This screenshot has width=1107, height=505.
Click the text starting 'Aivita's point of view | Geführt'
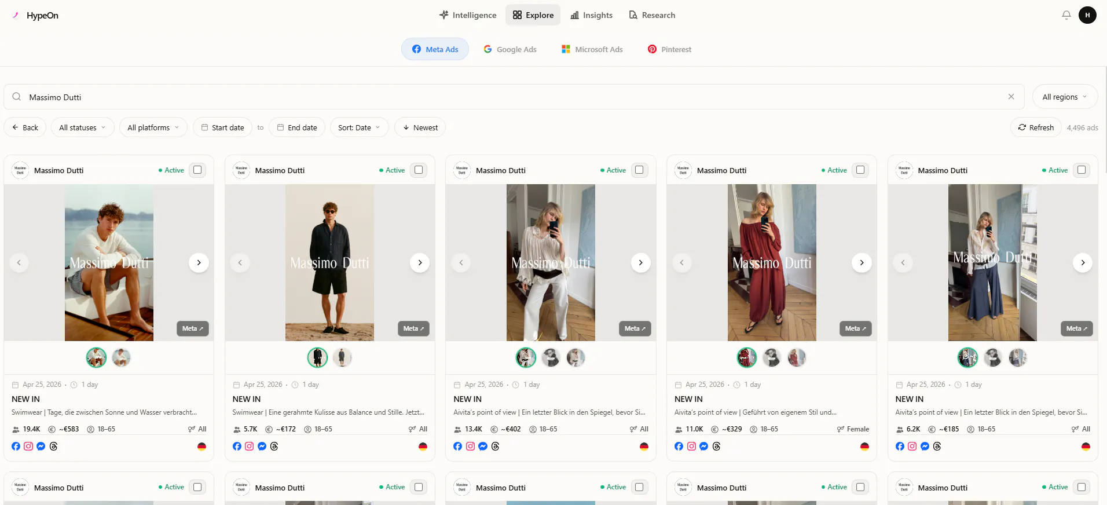[755, 412]
